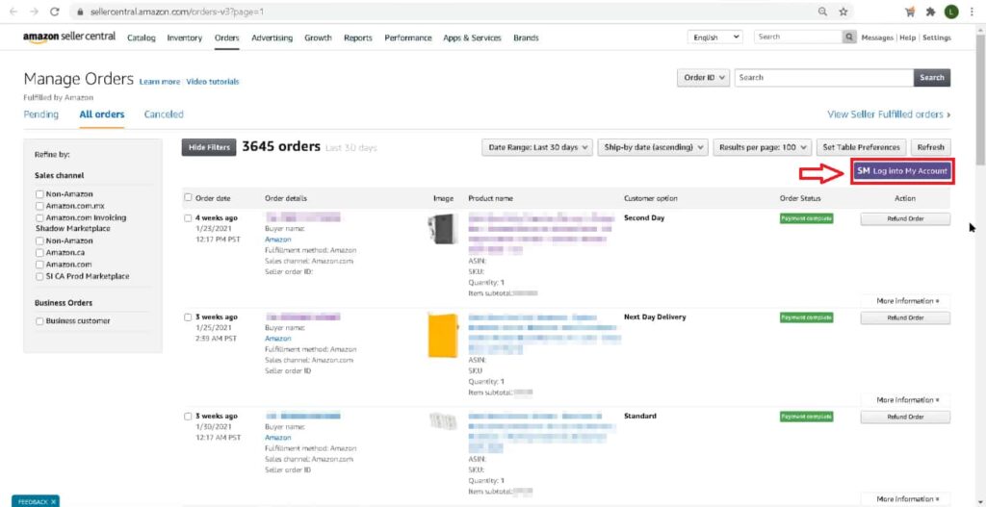Click the Refresh button above the order table
Viewport: 986px width, 507px height.
tap(931, 147)
